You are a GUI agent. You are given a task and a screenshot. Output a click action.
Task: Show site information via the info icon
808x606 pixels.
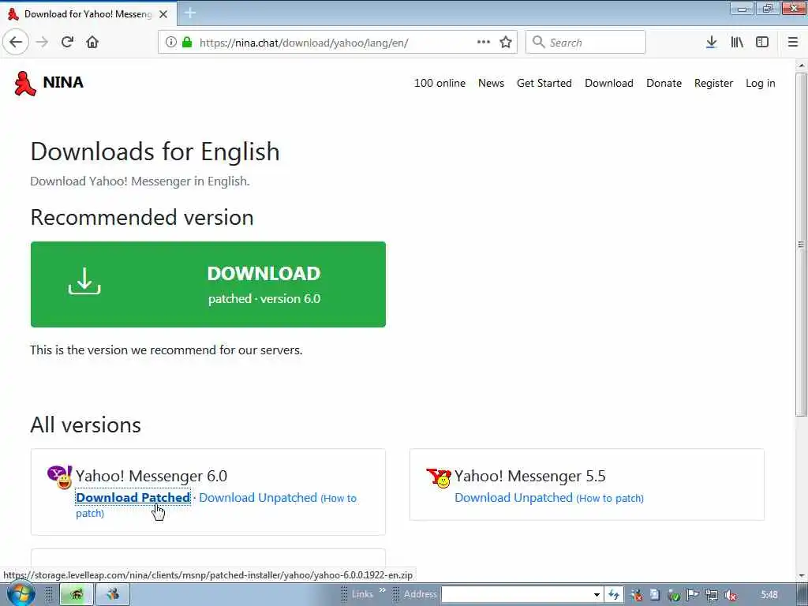(170, 42)
